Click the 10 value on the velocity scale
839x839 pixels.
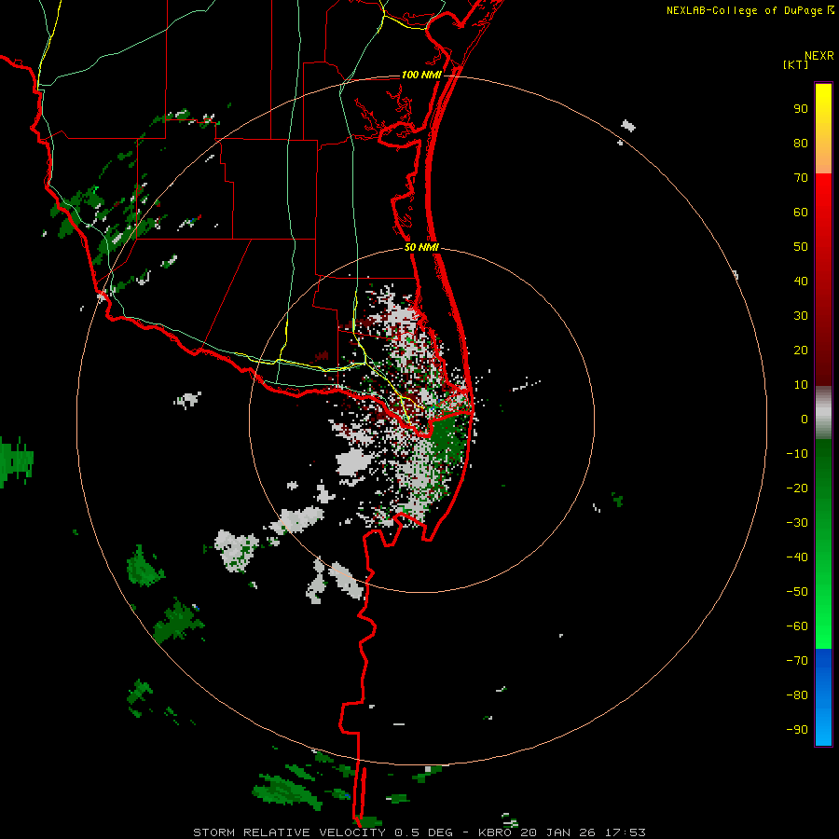pyautogui.click(x=801, y=385)
